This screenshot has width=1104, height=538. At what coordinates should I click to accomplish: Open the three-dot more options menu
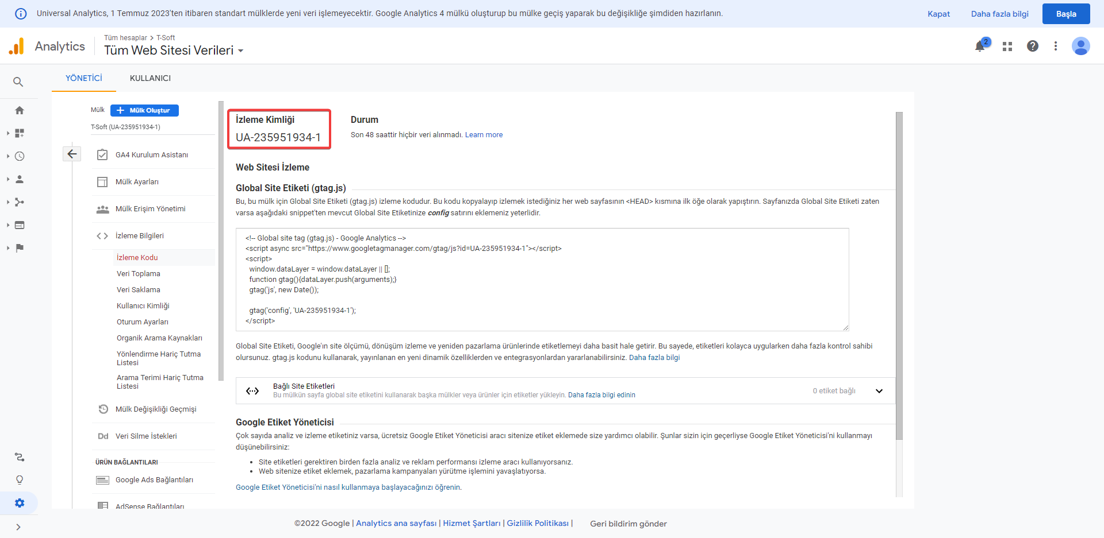click(x=1056, y=46)
